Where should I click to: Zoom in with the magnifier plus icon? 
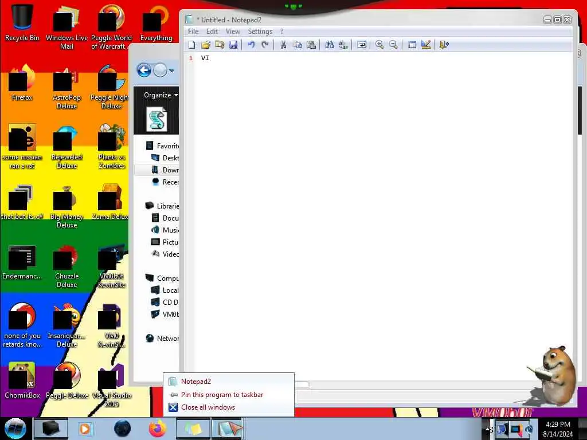point(379,45)
